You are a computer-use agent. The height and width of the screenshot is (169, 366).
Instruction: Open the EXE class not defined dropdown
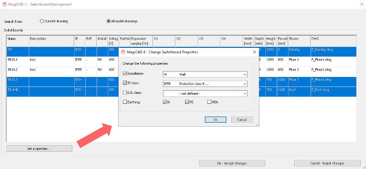205,93
